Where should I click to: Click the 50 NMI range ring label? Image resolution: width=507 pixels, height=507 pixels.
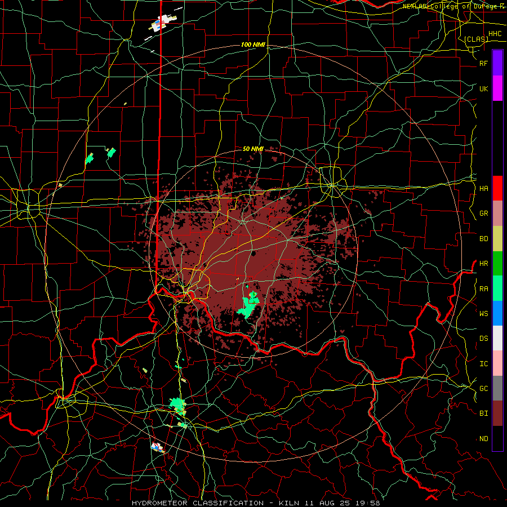click(x=253, y=149)
